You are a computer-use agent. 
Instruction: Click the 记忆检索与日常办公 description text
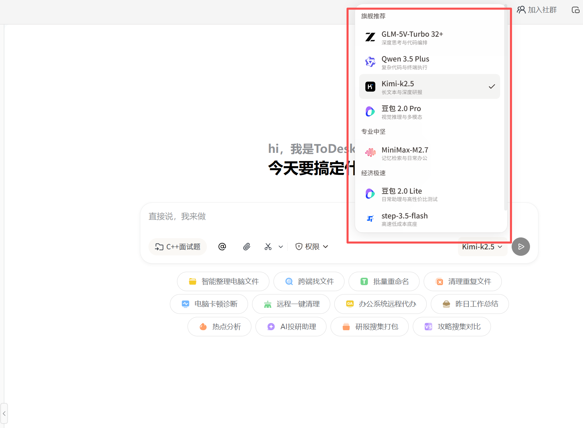click(404, 158)
